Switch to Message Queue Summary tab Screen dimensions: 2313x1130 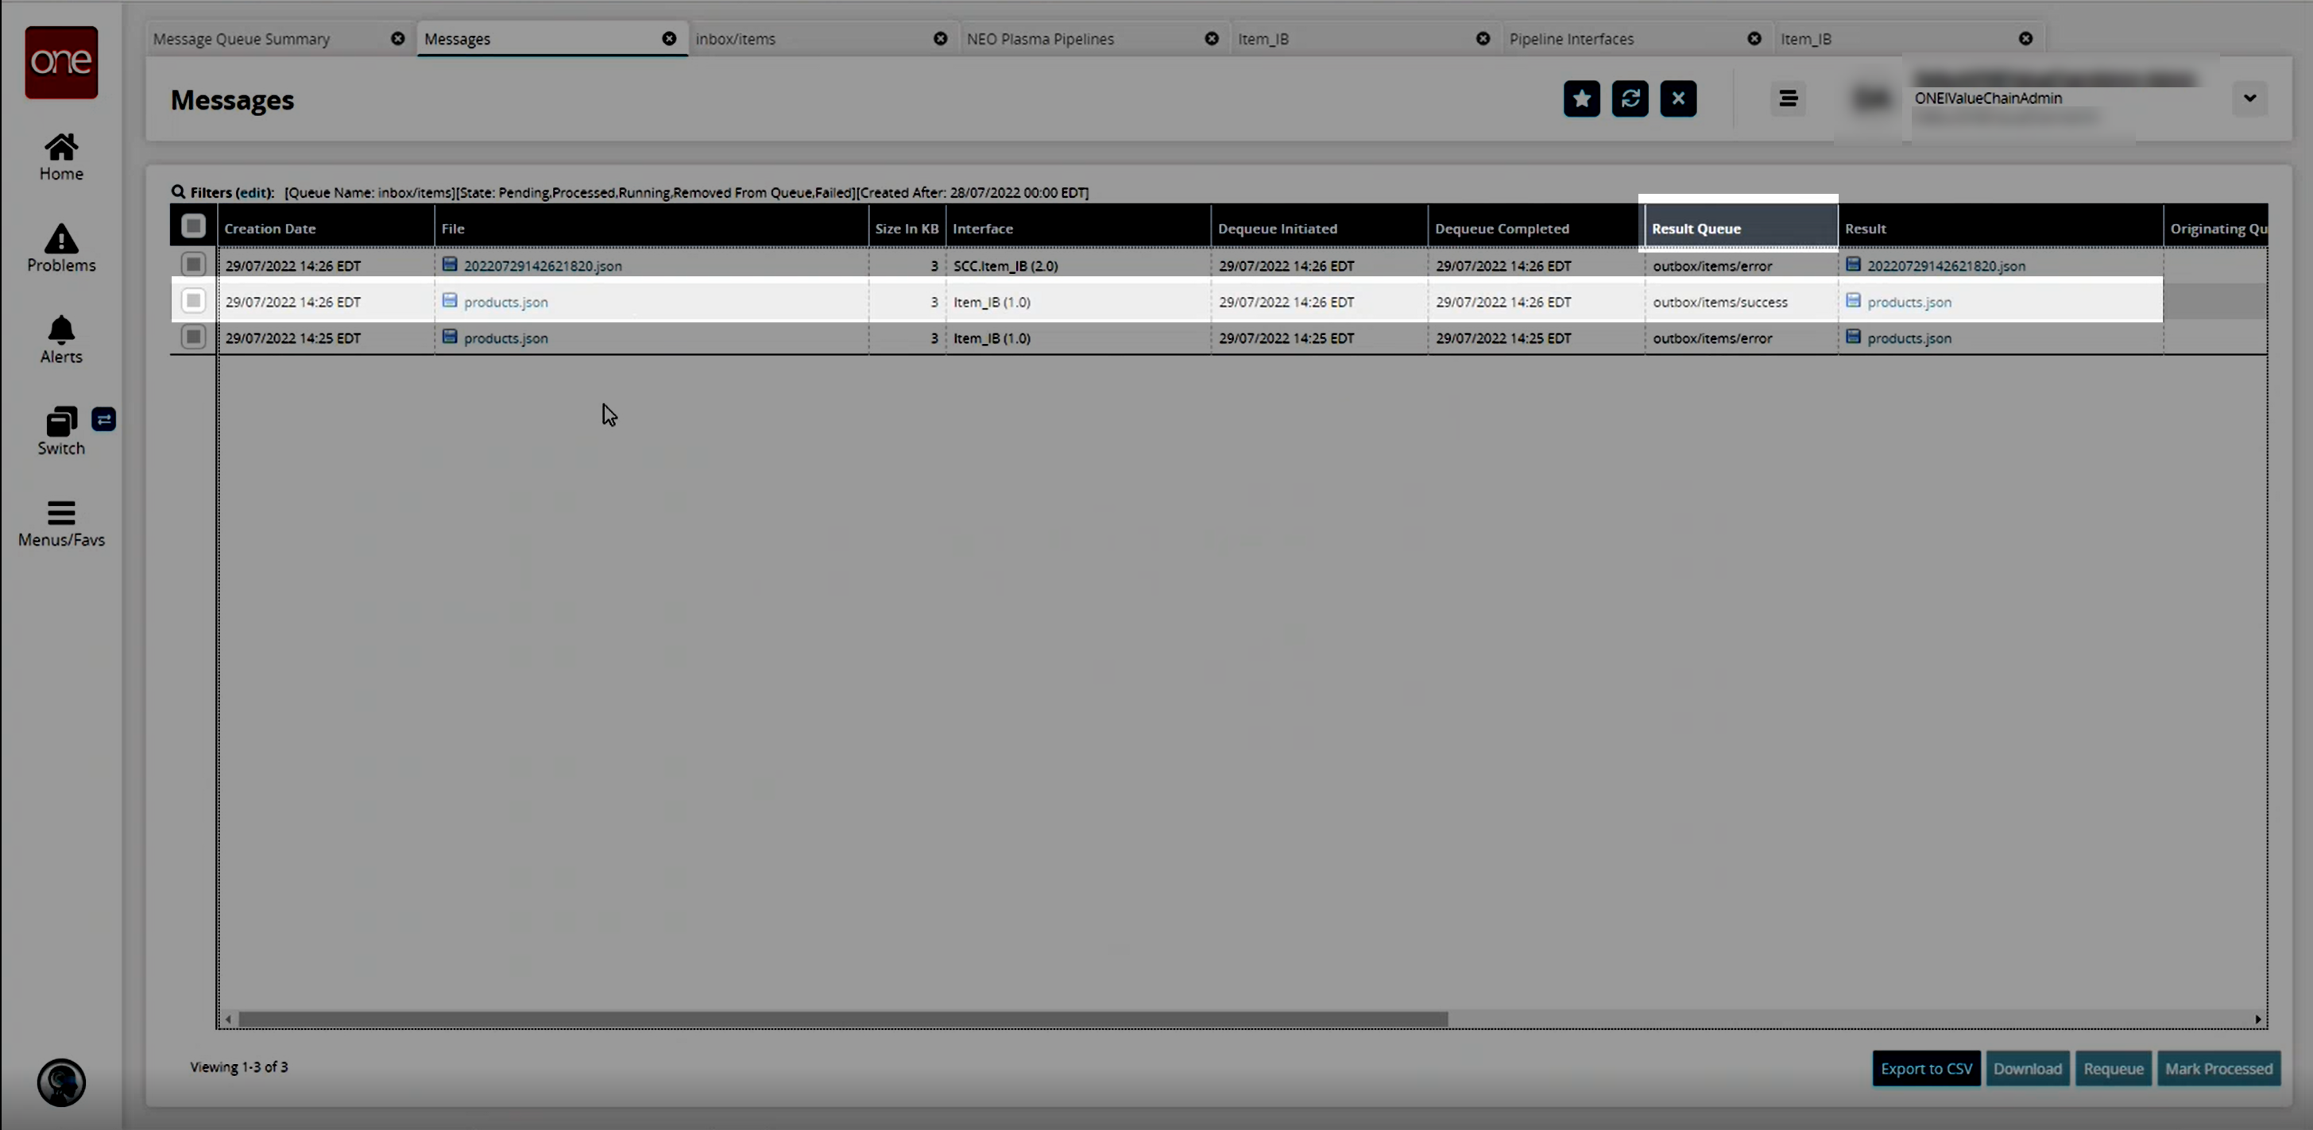[x=242, y=40]
